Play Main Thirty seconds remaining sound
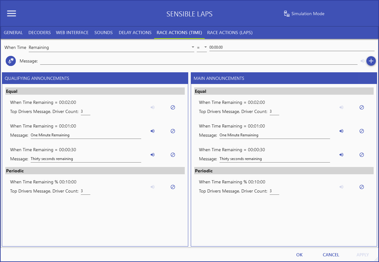This screenshot has height=262, width=379. tap(341, 155)
